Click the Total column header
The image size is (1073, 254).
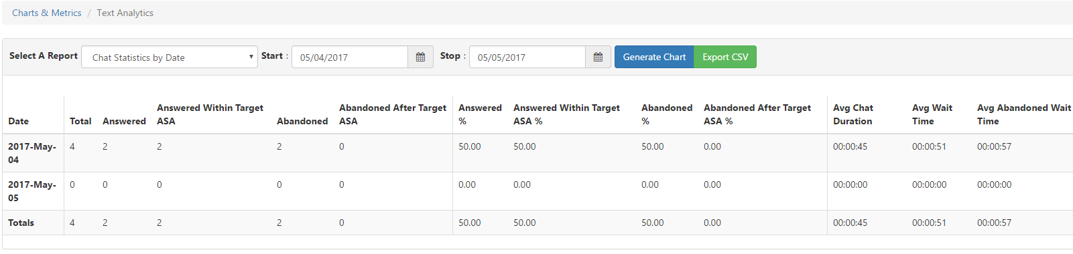point(80,121)
